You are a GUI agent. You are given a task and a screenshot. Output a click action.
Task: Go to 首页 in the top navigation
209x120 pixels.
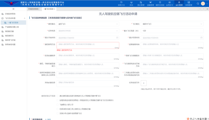(x=131, y=4)
